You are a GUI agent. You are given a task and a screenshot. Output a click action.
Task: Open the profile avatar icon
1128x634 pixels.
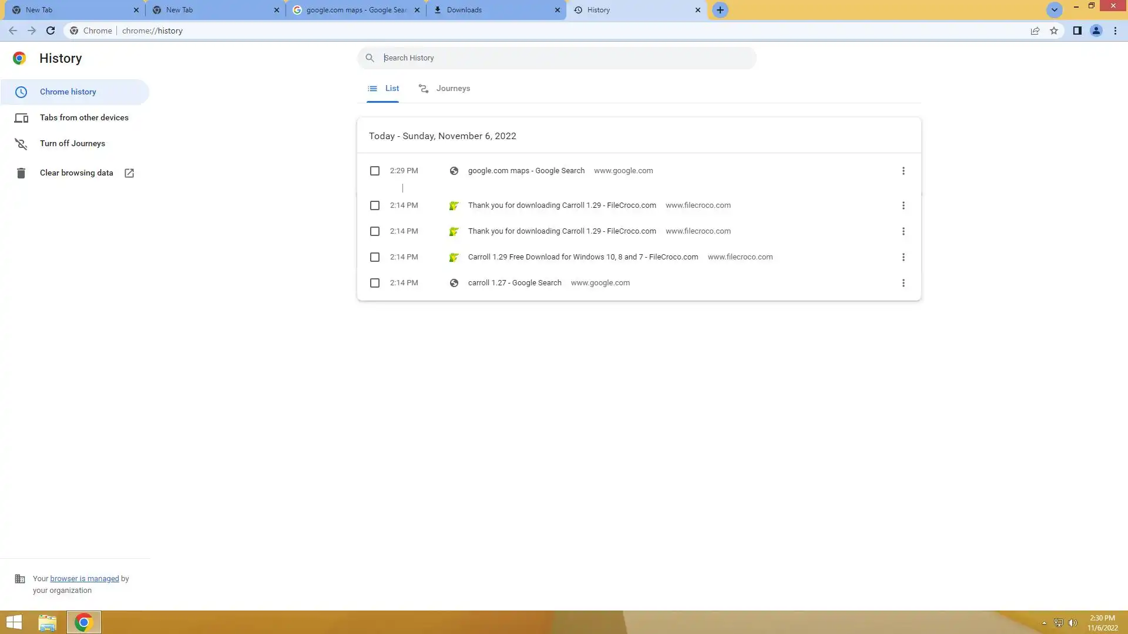click(1096, 31)
